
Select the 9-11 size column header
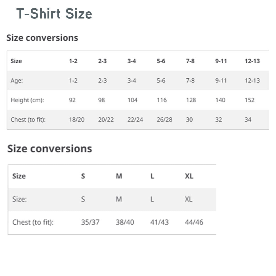221,61
